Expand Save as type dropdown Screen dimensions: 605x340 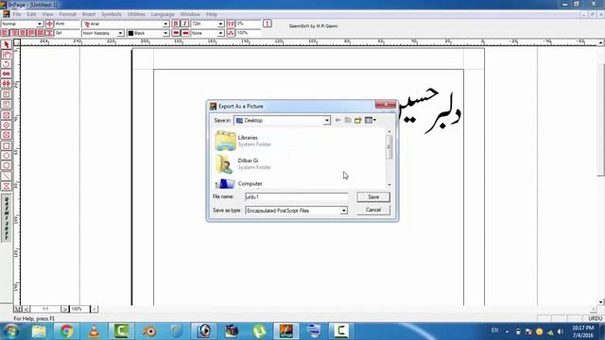tap(343, 211)
